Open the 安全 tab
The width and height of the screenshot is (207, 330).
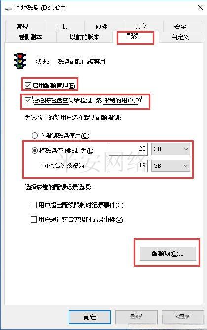click(180, 26)
